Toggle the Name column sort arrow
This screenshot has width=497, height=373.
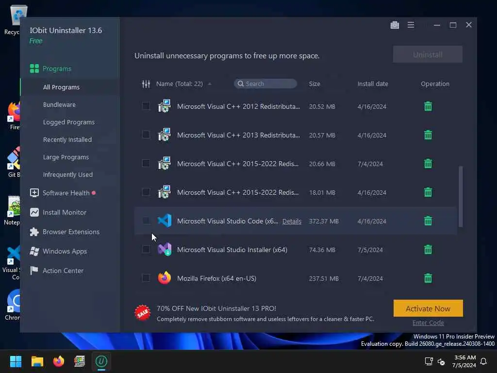tap(210, 84)
